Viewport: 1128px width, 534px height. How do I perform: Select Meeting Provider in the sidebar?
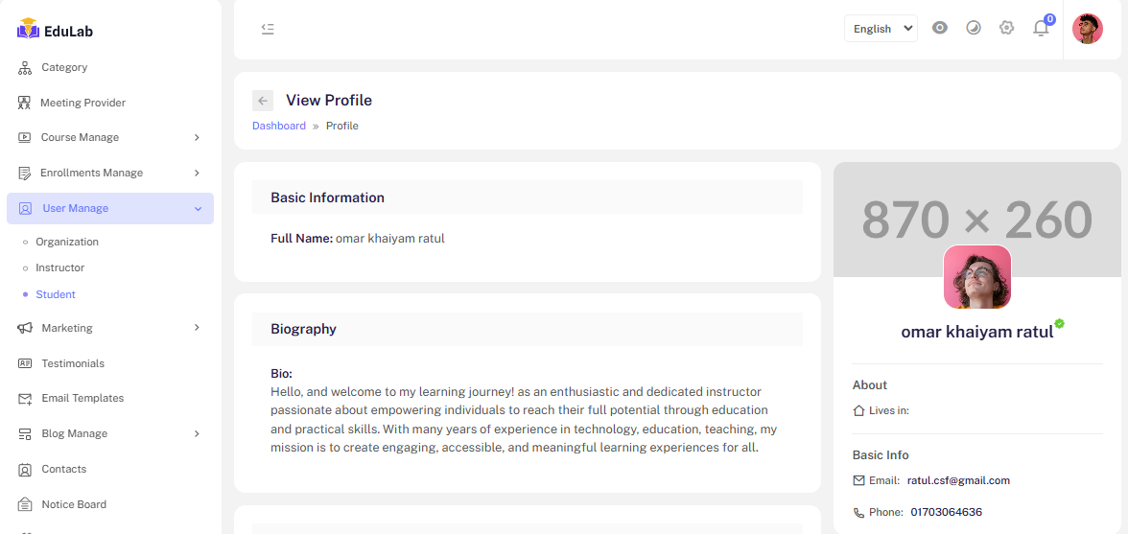pyautogui.click(x=82, y=103)
